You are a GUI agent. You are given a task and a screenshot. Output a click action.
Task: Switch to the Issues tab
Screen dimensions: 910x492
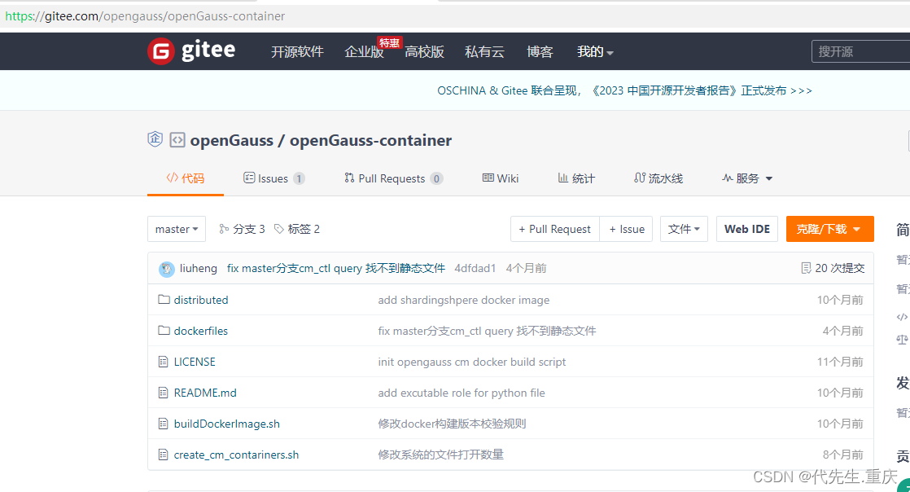coord(273,178)
